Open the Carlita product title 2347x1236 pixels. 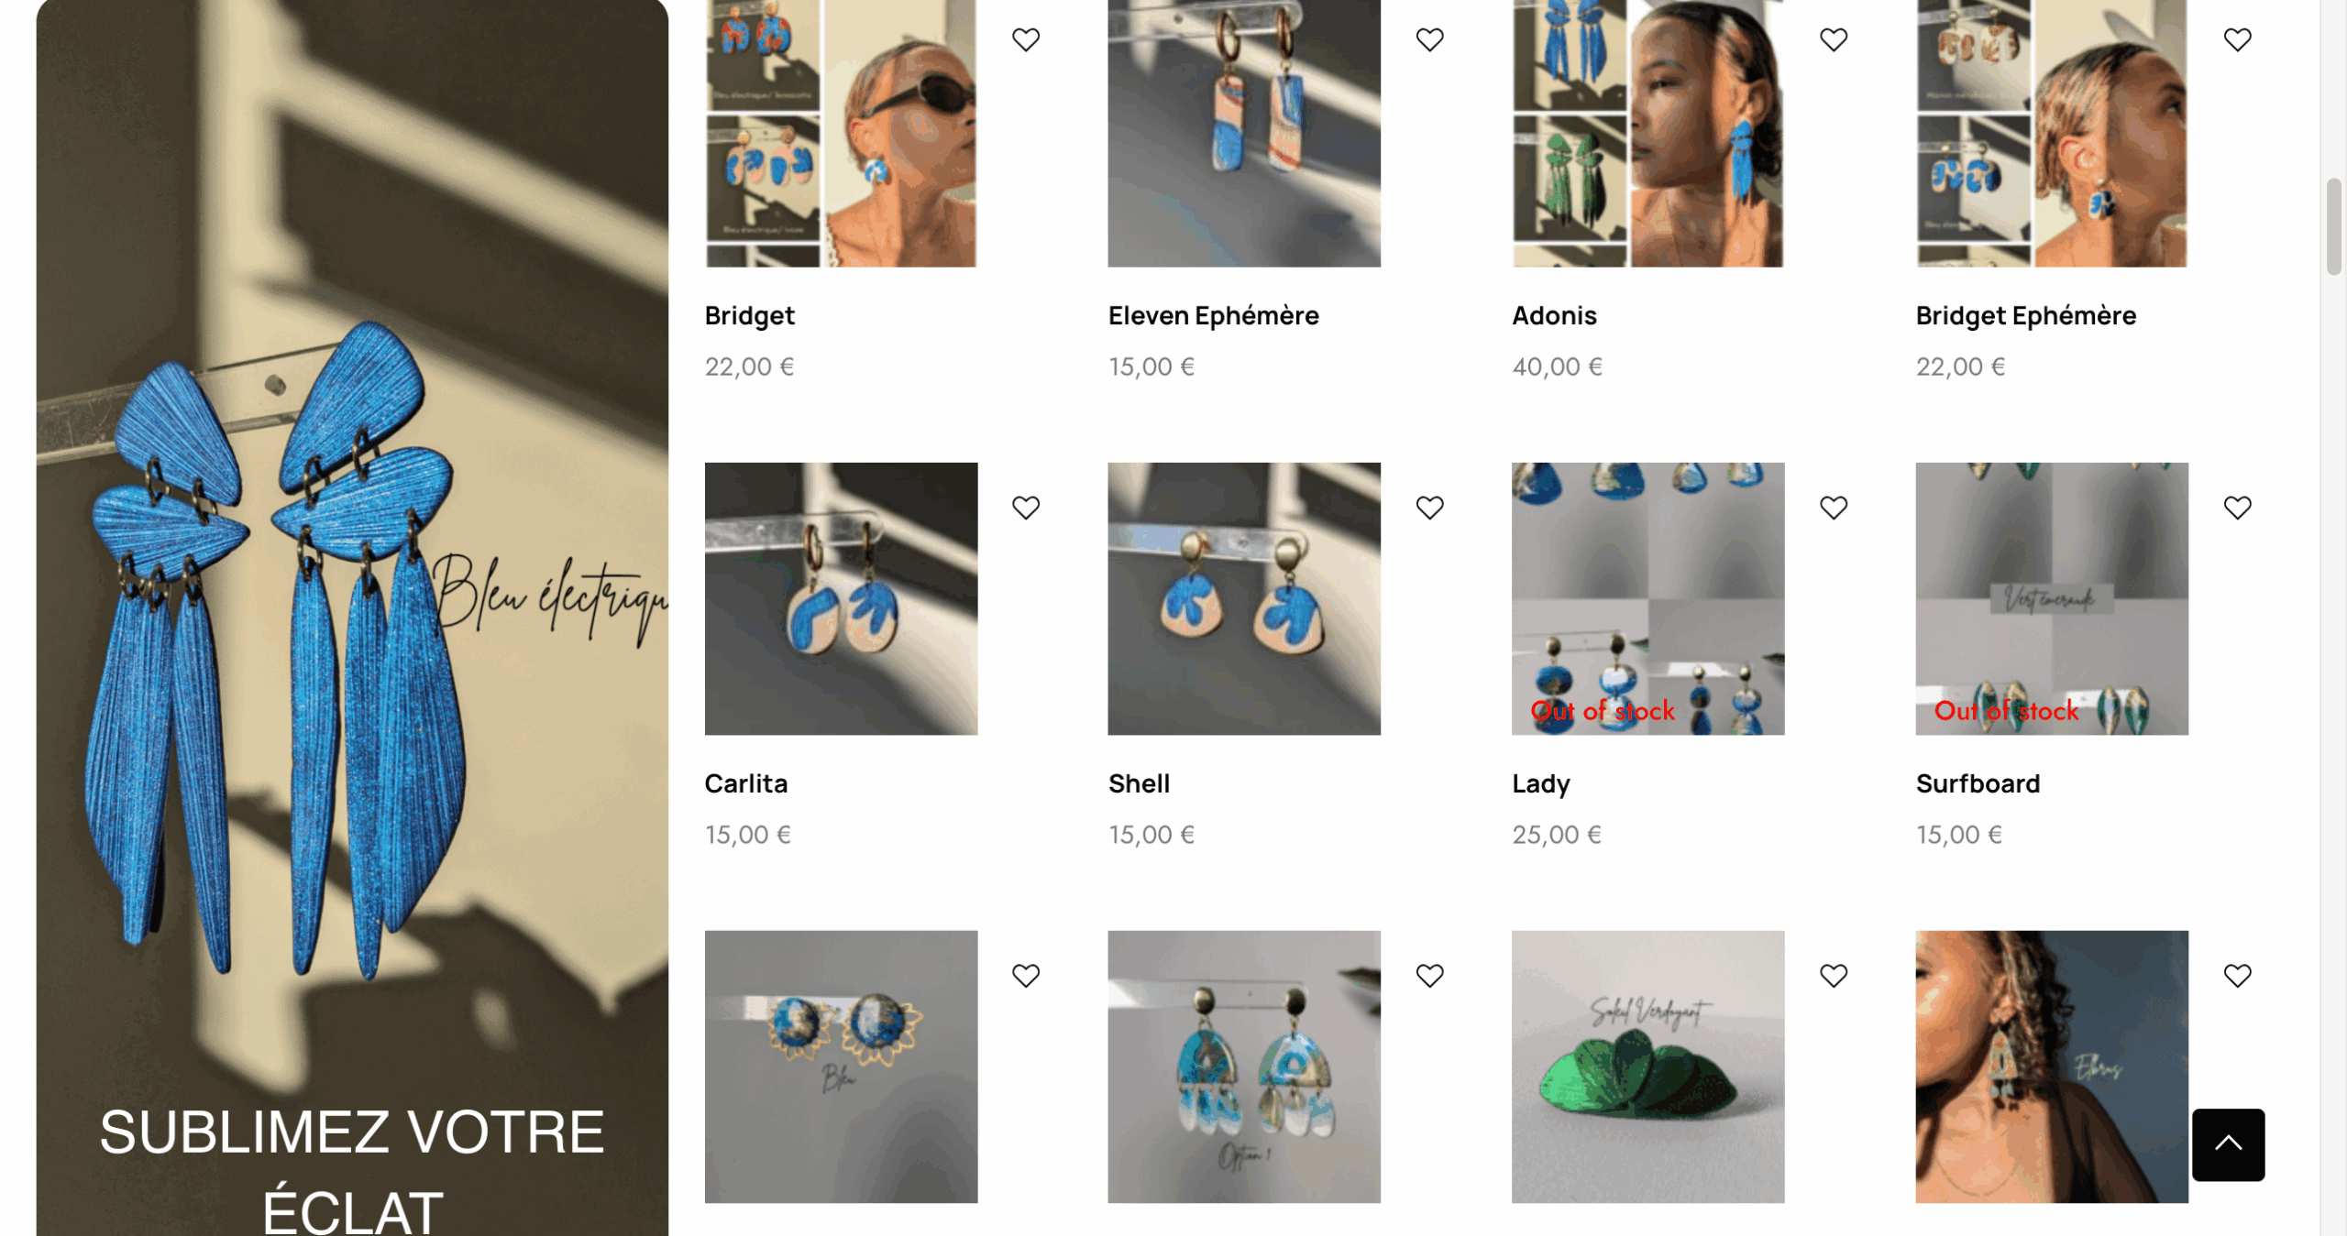[745, 783]
